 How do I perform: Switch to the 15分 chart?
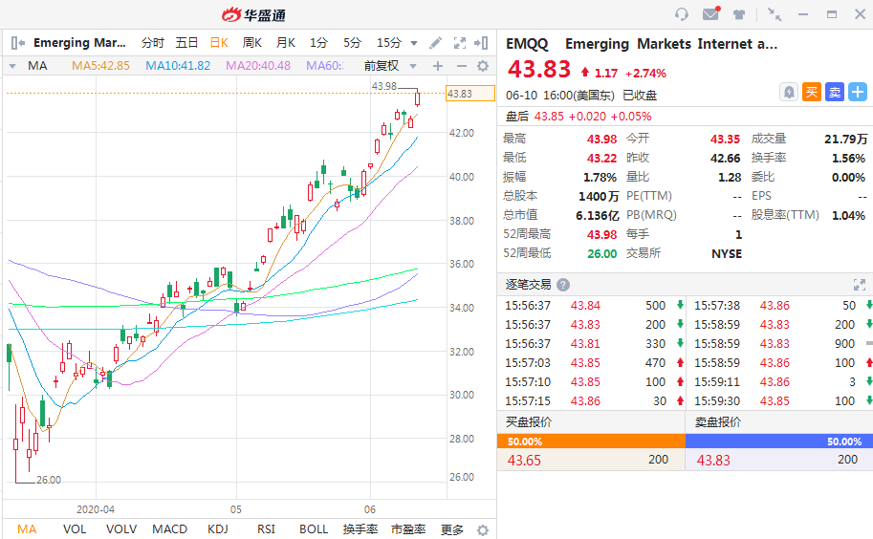pyautogui.click(x=388, y=43)
